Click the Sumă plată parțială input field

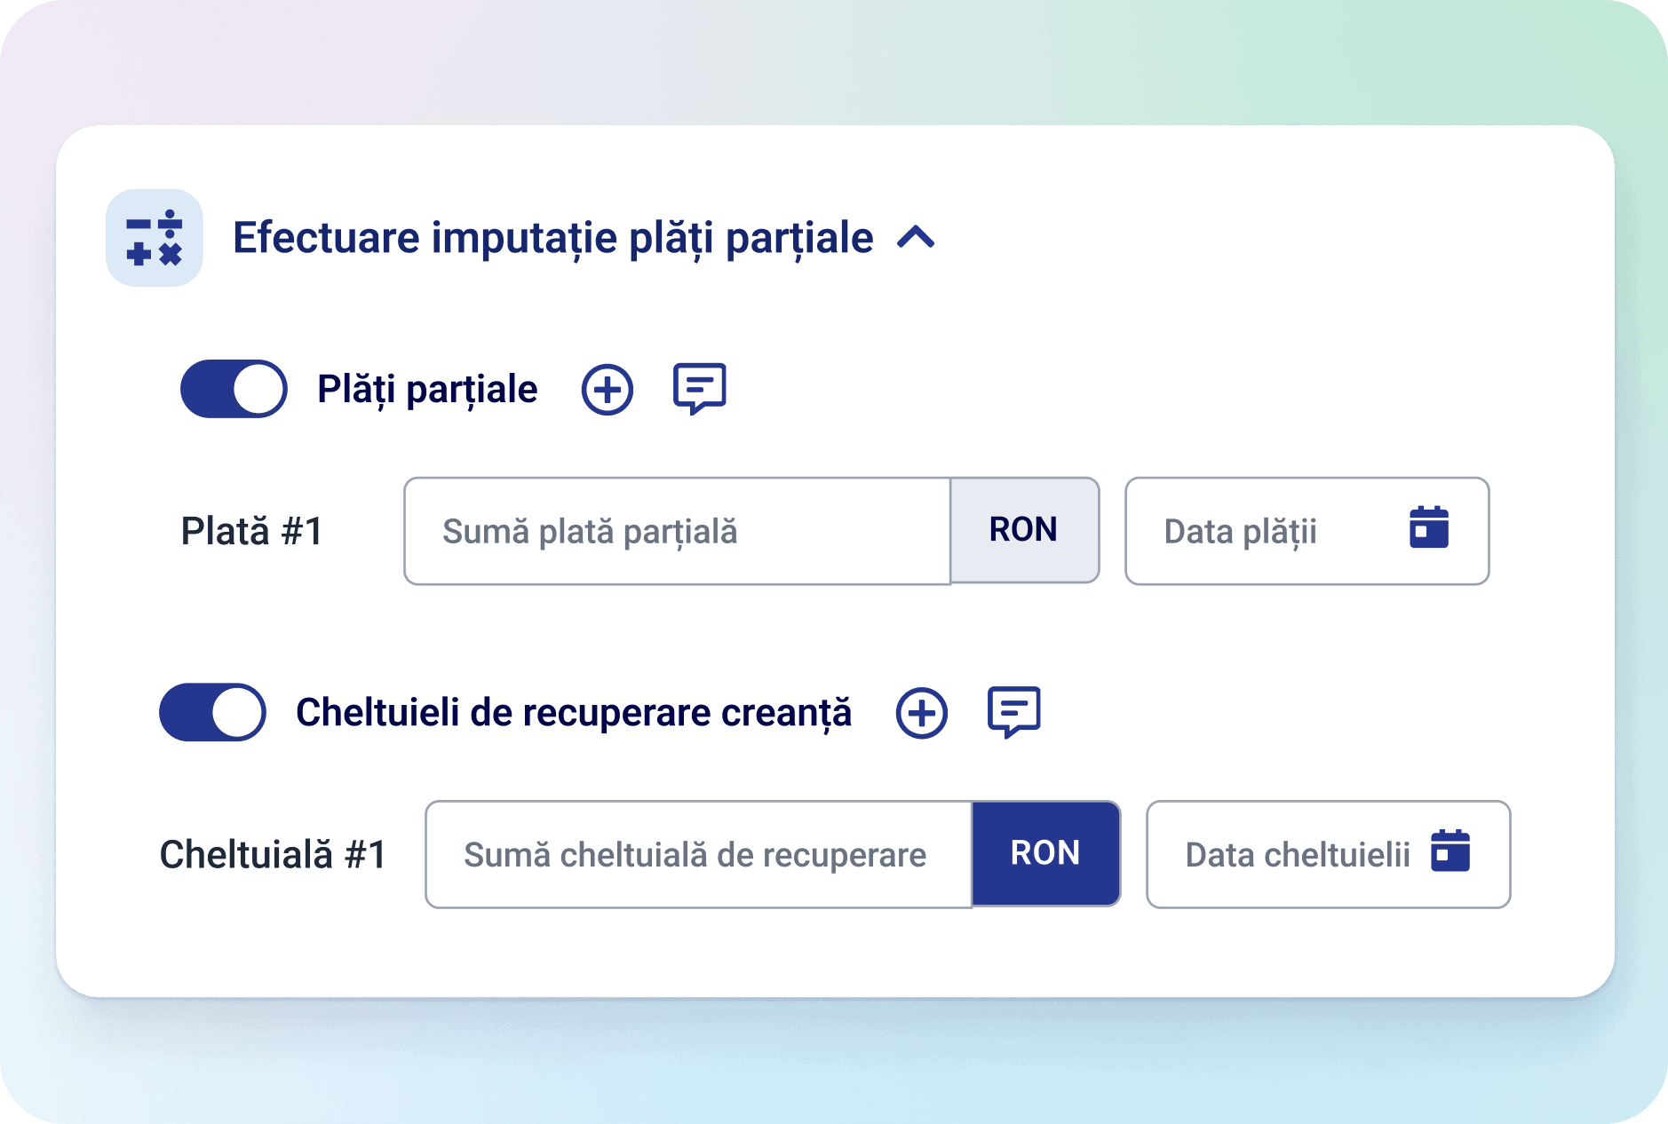pos(677,531)
